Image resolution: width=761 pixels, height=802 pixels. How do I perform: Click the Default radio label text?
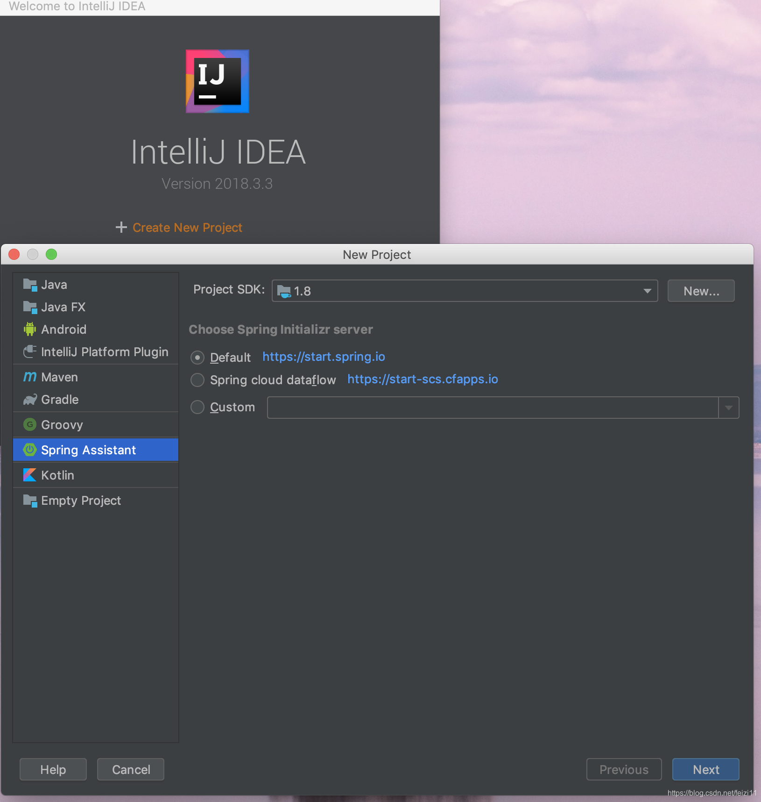click(x=230, y=358)
